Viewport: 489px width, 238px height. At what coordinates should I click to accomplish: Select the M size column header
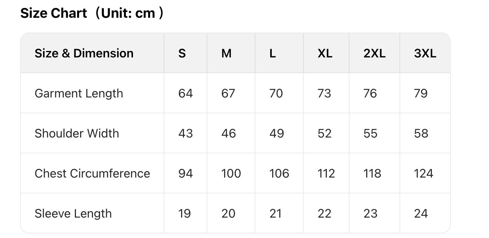tap(226, 53)
